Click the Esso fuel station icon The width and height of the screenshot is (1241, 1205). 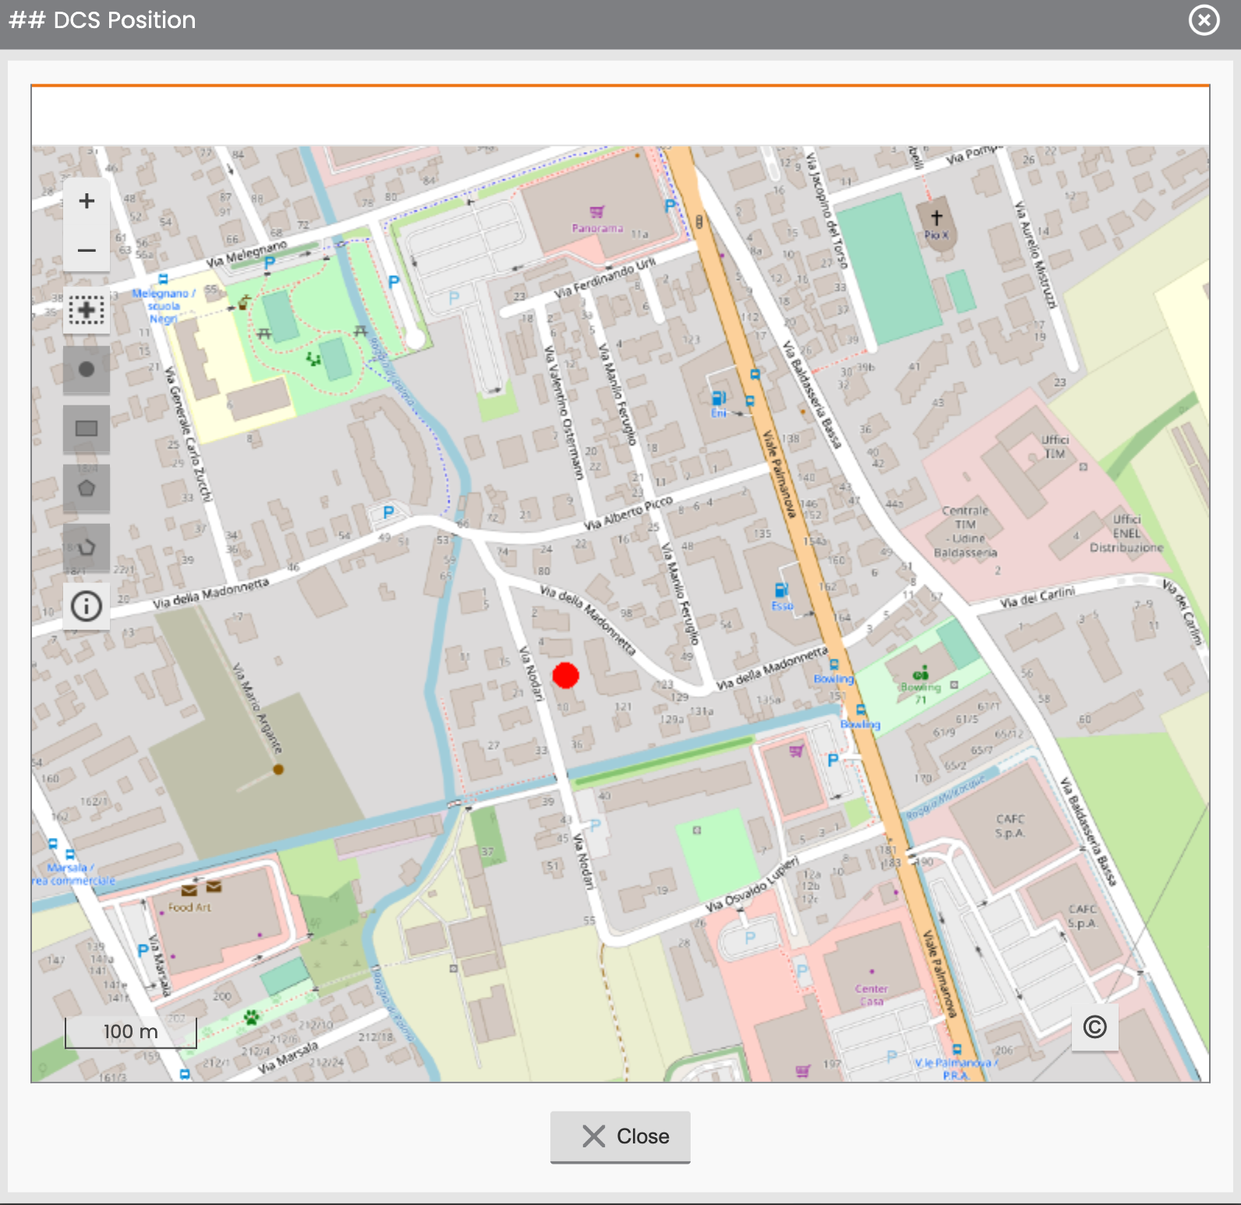pos(781,590)
